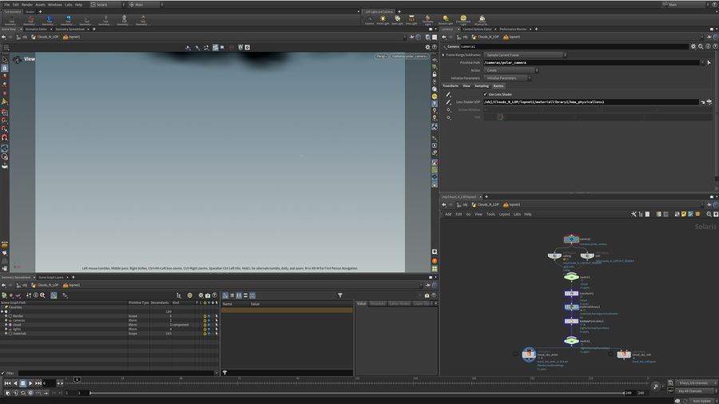Viewport: 719px width, 404px height.
Task: Click the camera1 node in network
Action: click(570, 240)
